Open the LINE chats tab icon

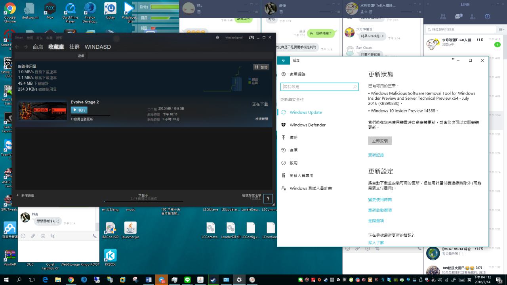coord(458,17)
